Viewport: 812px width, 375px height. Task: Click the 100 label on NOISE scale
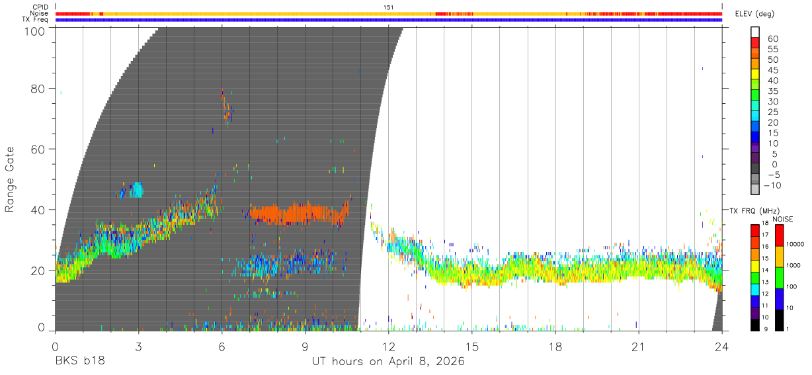(792, 286)
